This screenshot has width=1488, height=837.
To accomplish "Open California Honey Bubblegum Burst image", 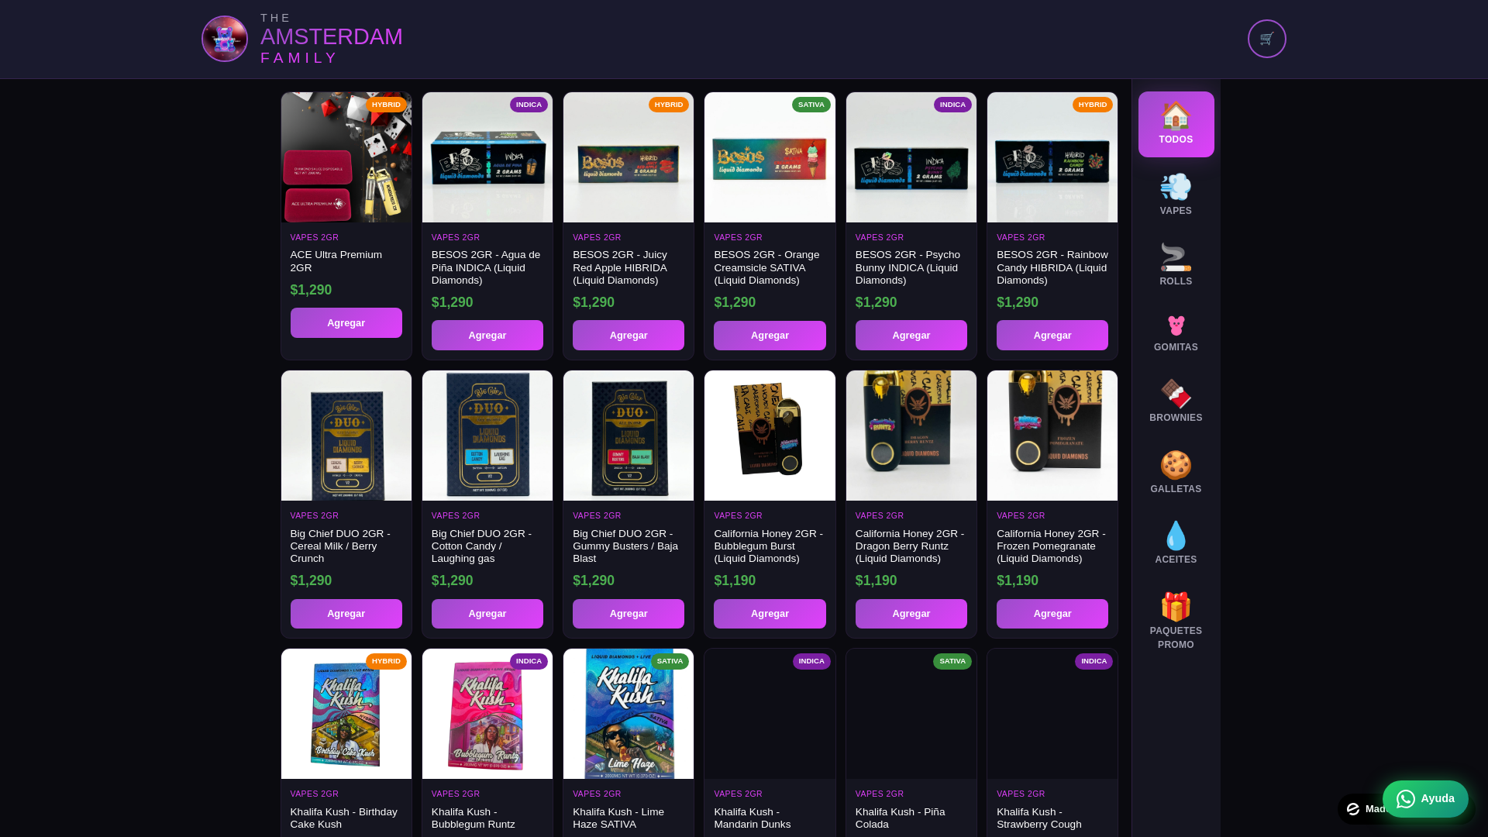I will 770,436.
